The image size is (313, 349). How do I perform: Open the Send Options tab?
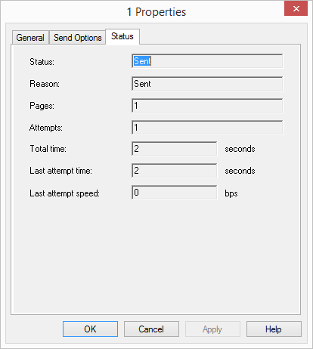coord(77,38)
